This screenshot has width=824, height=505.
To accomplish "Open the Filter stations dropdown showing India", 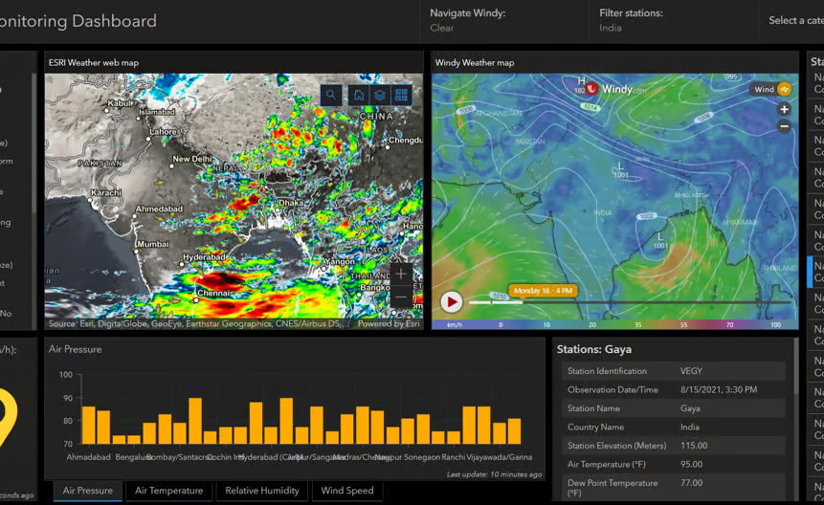I will coord(673,21).
